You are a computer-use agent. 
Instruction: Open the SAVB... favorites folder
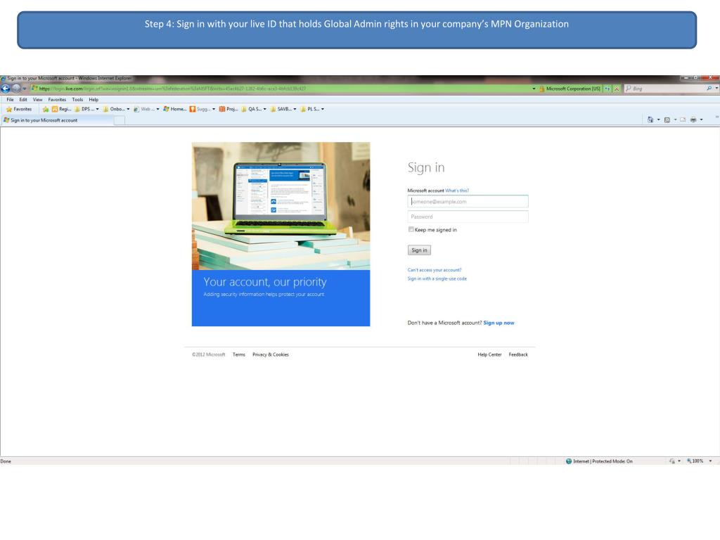pyautogui.click(x=281, y=109)
